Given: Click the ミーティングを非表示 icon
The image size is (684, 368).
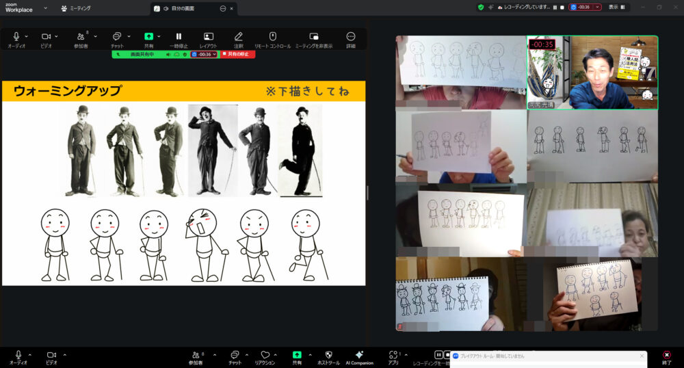Looking at the screenshot, I should click(x=314, y=36).
